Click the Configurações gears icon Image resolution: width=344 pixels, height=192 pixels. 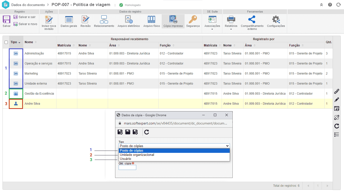(x=276, y=20)
